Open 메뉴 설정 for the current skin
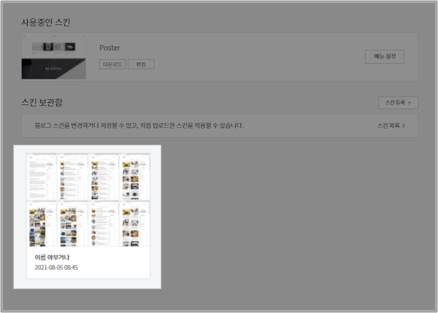Viewport: 438px width, 313px height. (x=384, y=56)
